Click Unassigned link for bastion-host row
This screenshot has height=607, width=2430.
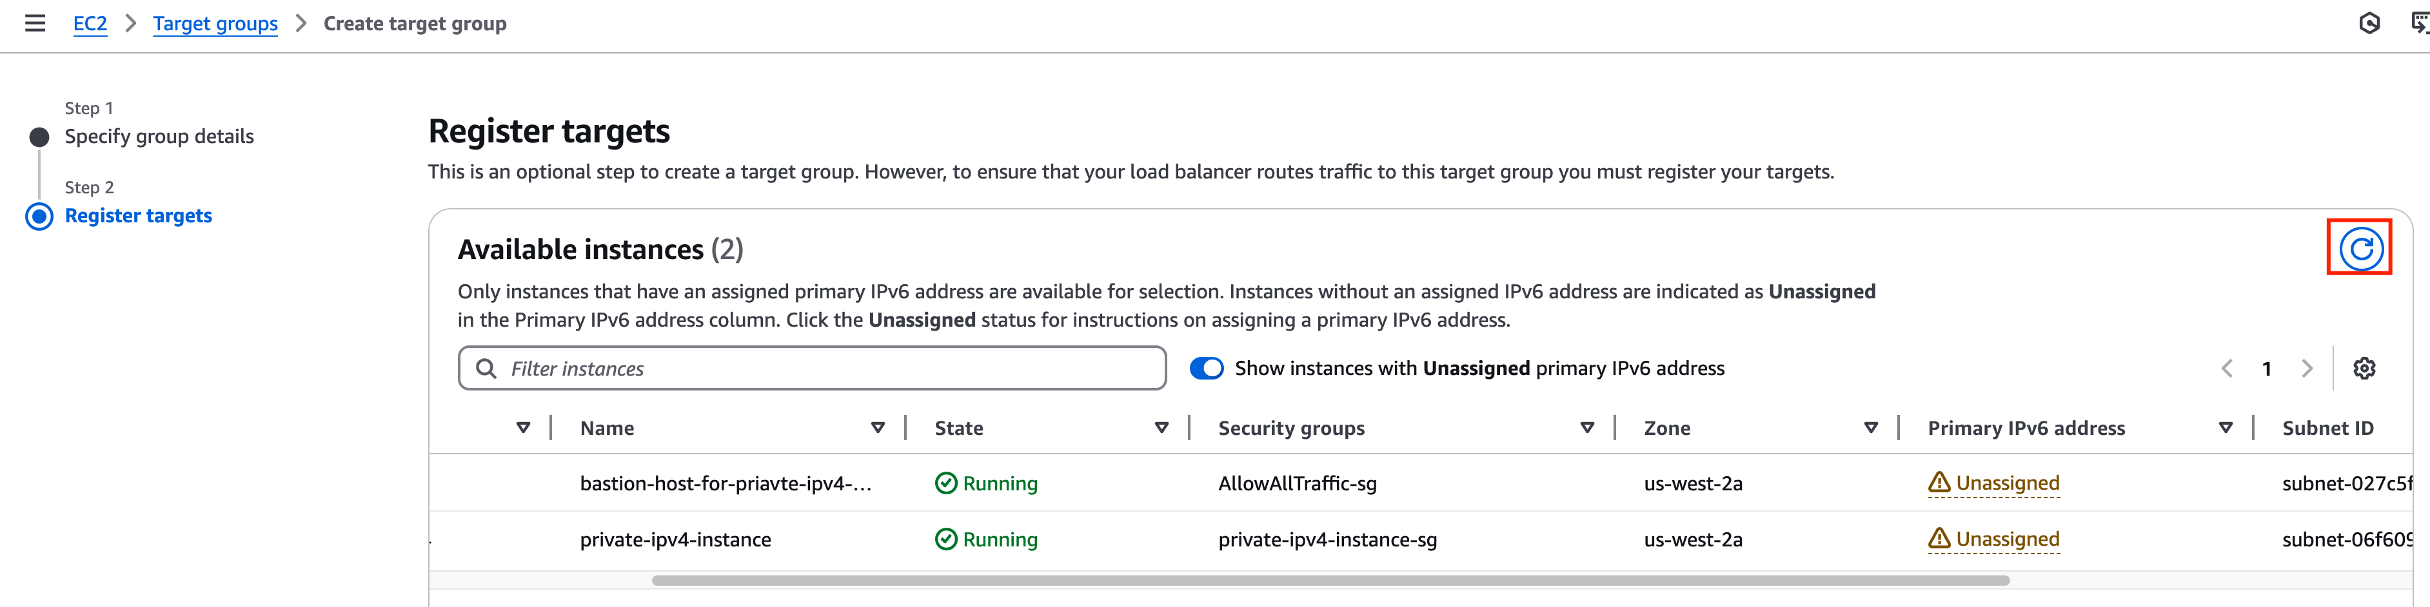point(2008,483)
